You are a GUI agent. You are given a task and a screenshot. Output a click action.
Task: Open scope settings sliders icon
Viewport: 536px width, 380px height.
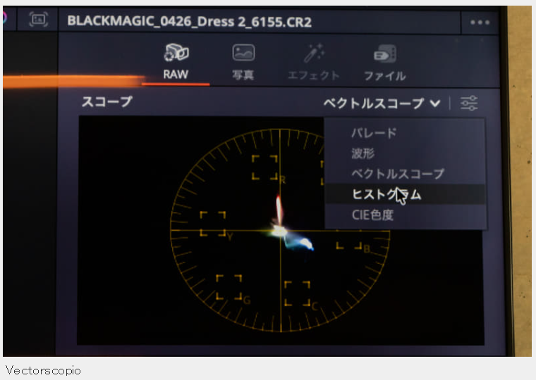coord(469,103)
